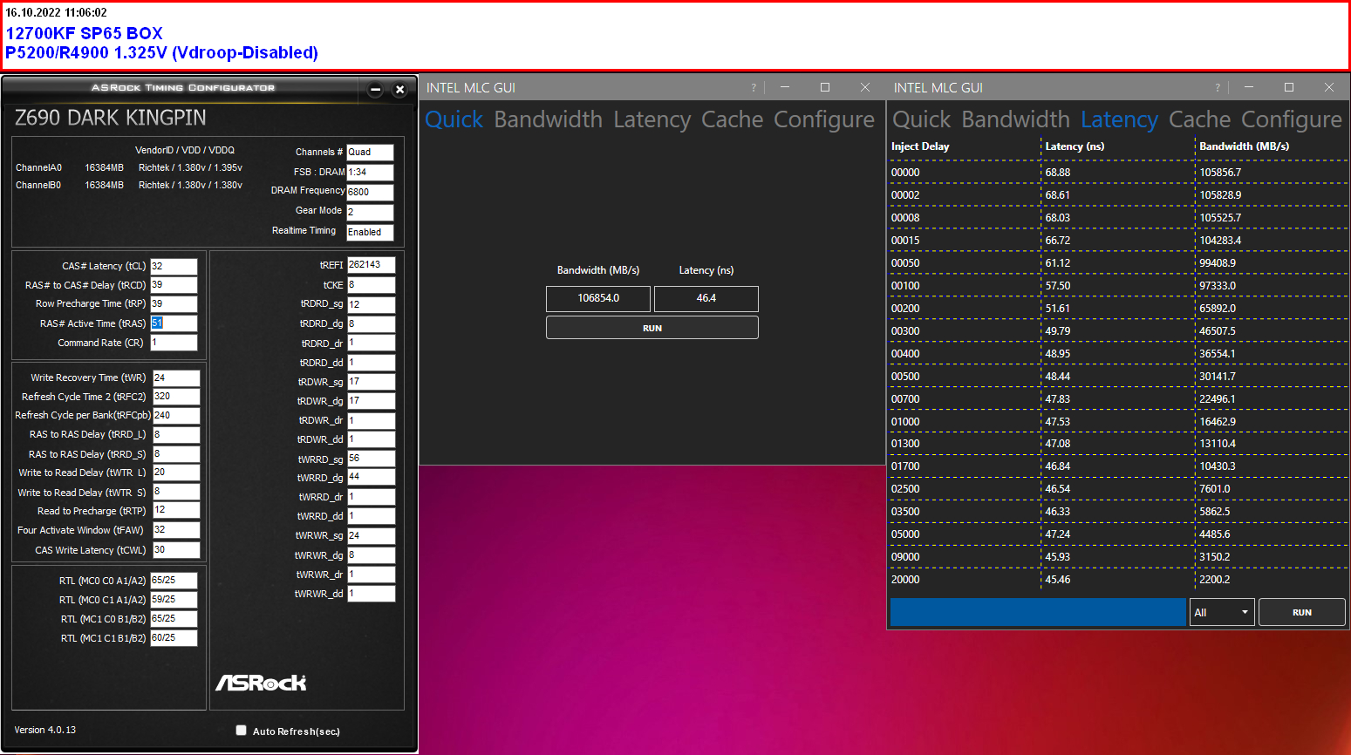
Task: Select the Write Recovery Time (tWR) field
Action: 176,377
